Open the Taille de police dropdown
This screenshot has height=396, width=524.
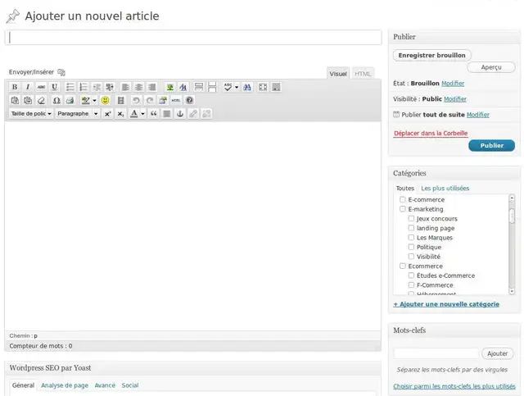pos(31,114)
